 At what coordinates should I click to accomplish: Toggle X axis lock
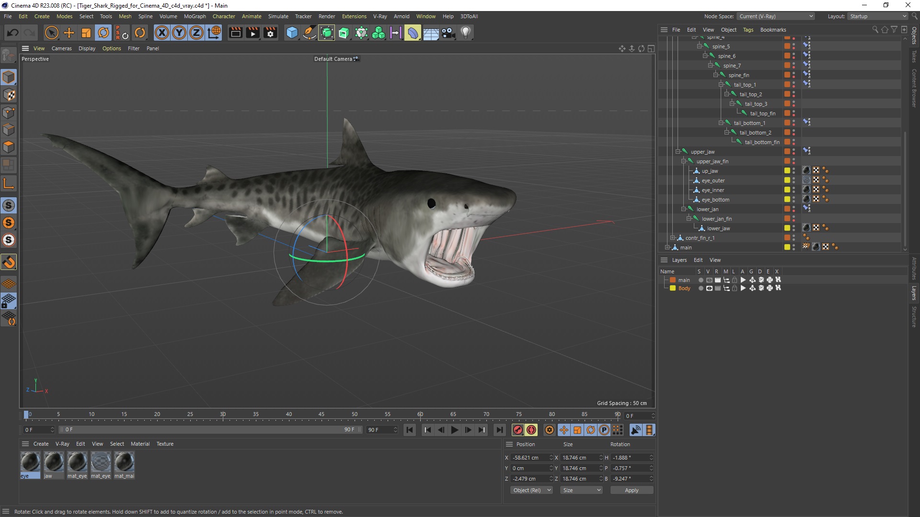(162, 33)
